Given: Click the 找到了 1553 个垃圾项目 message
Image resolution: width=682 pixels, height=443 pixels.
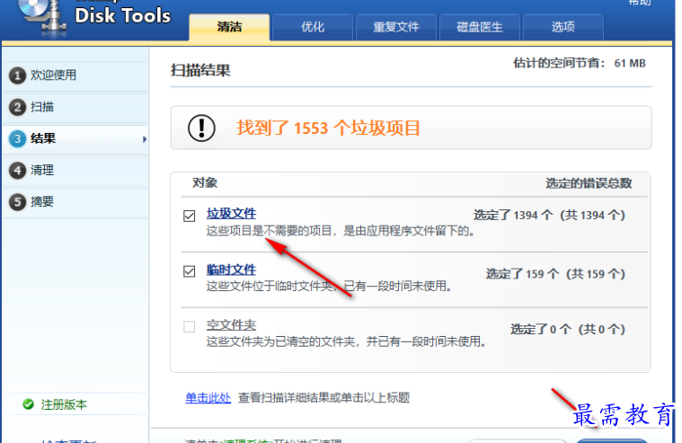Looking at the screenshot, I should click(x=328, y=128).
